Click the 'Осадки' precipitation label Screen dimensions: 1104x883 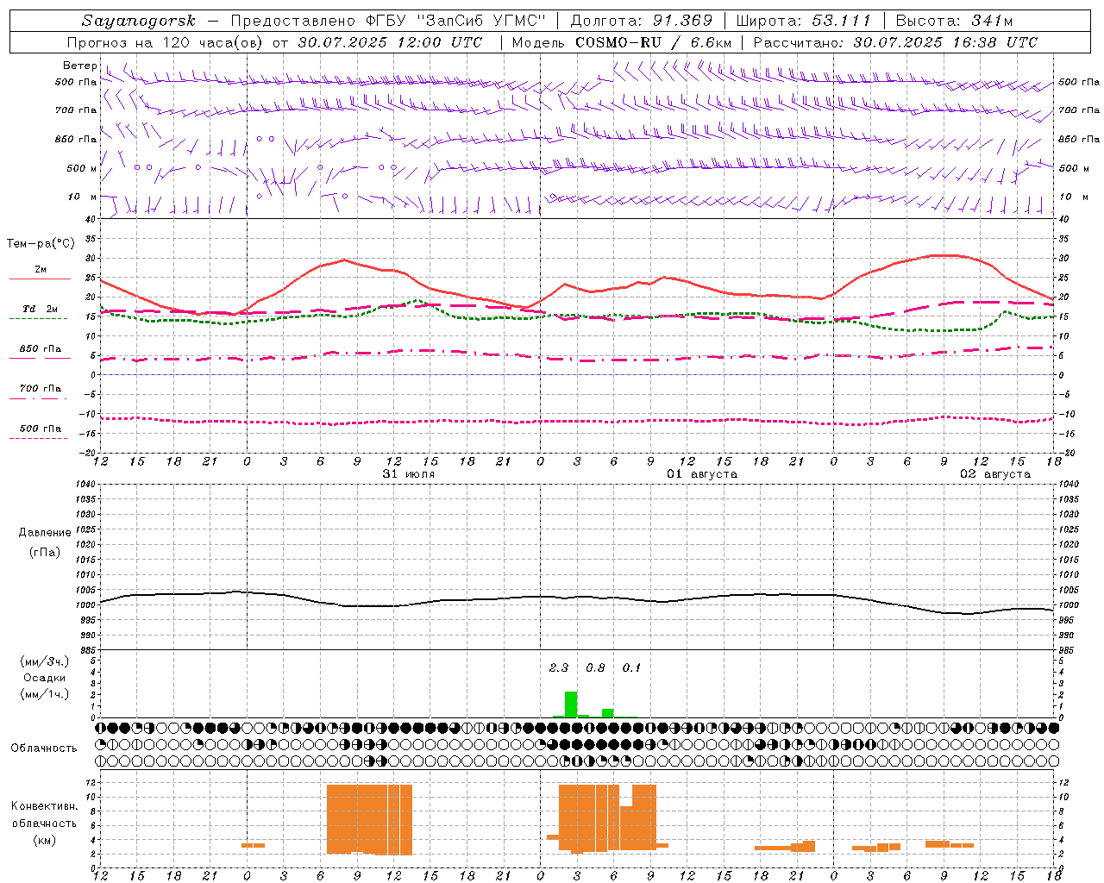coord(45,678)
